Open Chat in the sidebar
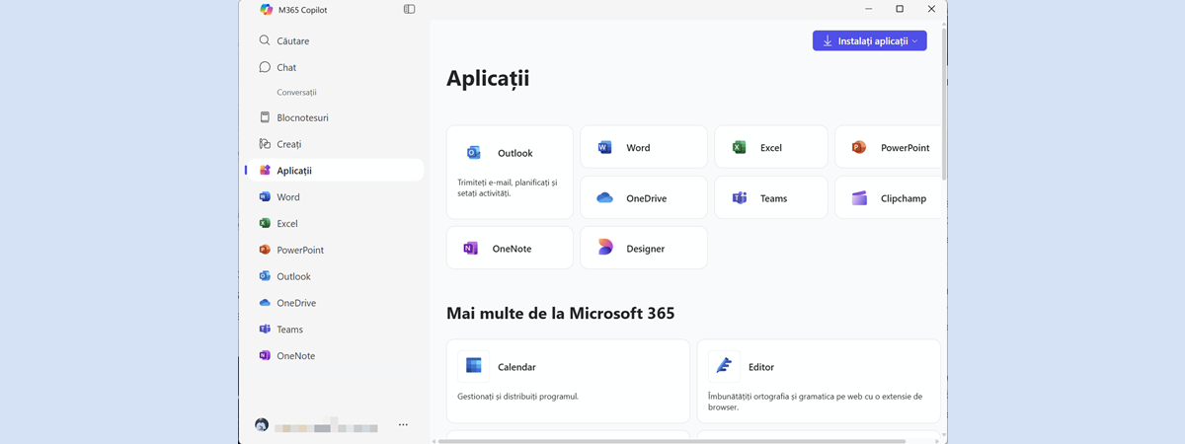 click(x=286, y=68)
